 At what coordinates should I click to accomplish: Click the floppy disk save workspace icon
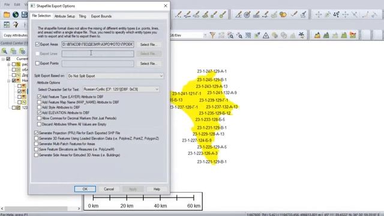24,14
